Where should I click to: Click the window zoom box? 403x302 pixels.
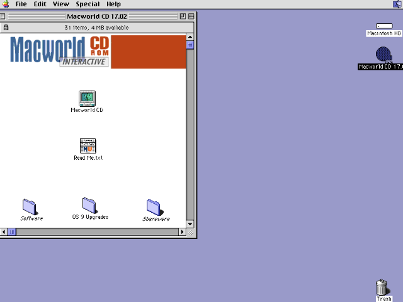(183, 16)
